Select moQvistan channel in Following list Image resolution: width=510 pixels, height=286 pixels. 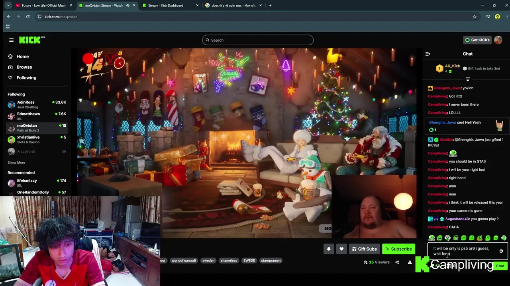pos(37,128)
